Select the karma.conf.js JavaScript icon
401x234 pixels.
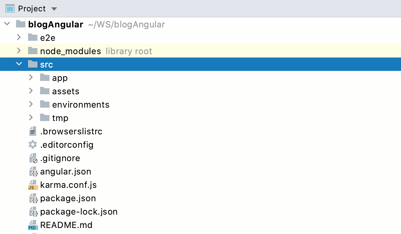pyautogui.click(x=32, y=185)
